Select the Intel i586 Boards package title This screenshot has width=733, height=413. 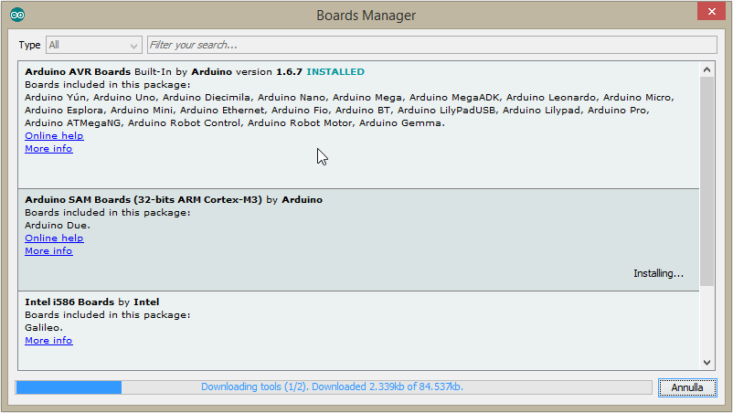click(69, 302)
